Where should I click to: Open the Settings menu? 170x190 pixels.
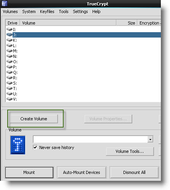point(80,11)
